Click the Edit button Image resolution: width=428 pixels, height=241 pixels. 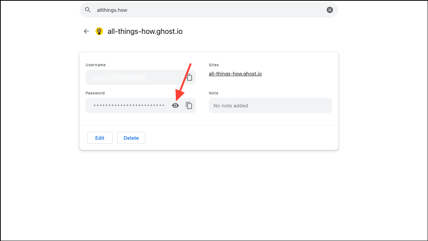(100, 138)
